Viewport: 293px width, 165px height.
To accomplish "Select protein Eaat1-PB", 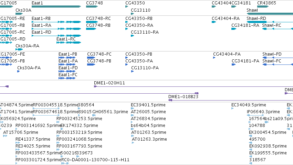I will tap(67, 54).
